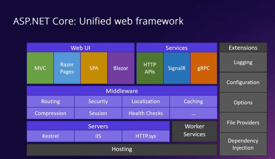Click the green MVC block

point(40,68)
